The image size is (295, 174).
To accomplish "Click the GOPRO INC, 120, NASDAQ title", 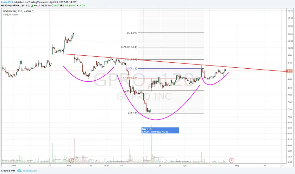I will point(18,11).
